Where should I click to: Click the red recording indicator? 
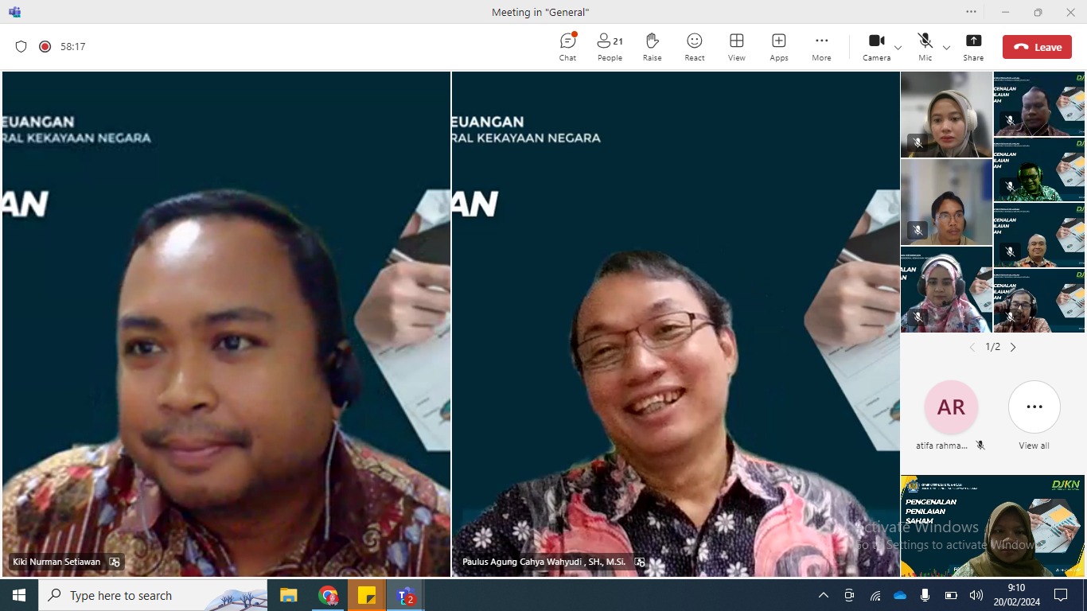point(45,47)
